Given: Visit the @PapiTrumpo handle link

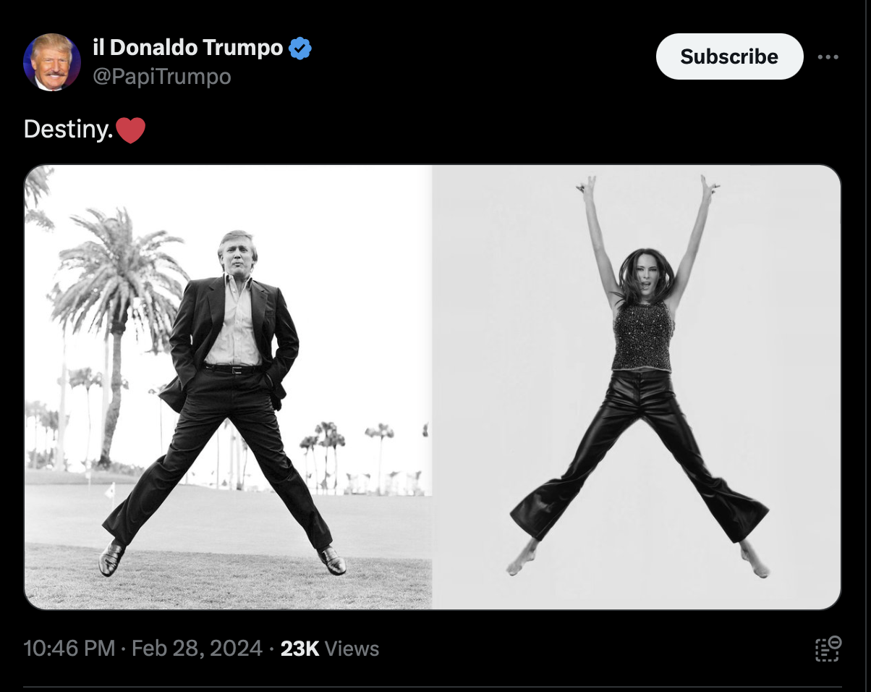Looking at the screenshot, I should (162, 77).
